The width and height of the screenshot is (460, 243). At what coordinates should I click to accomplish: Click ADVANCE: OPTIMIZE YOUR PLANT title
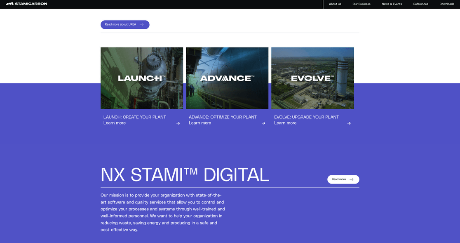[x=223, y=117]
